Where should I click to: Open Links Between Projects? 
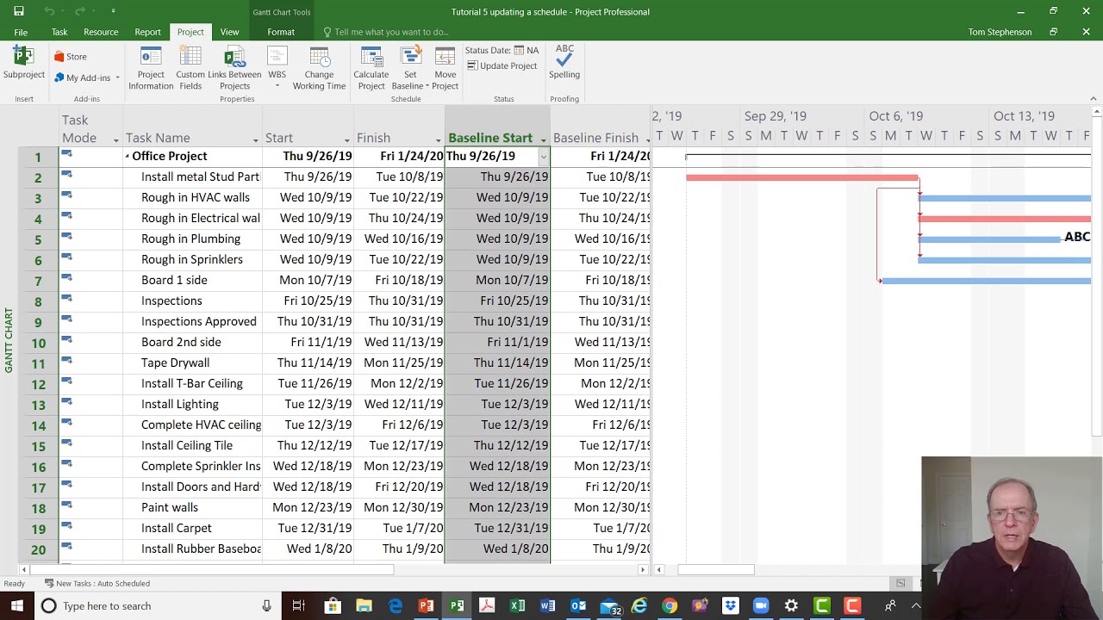pos(234,68)
